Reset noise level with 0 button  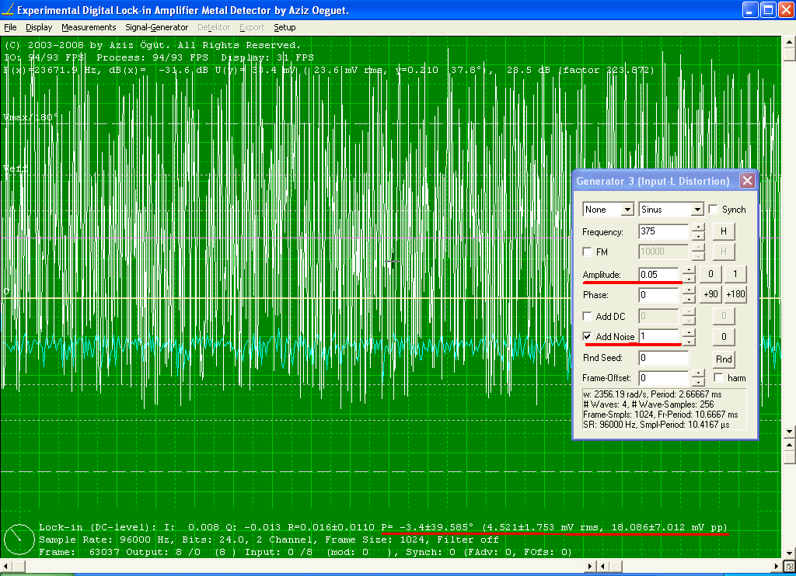coord(724,336)
